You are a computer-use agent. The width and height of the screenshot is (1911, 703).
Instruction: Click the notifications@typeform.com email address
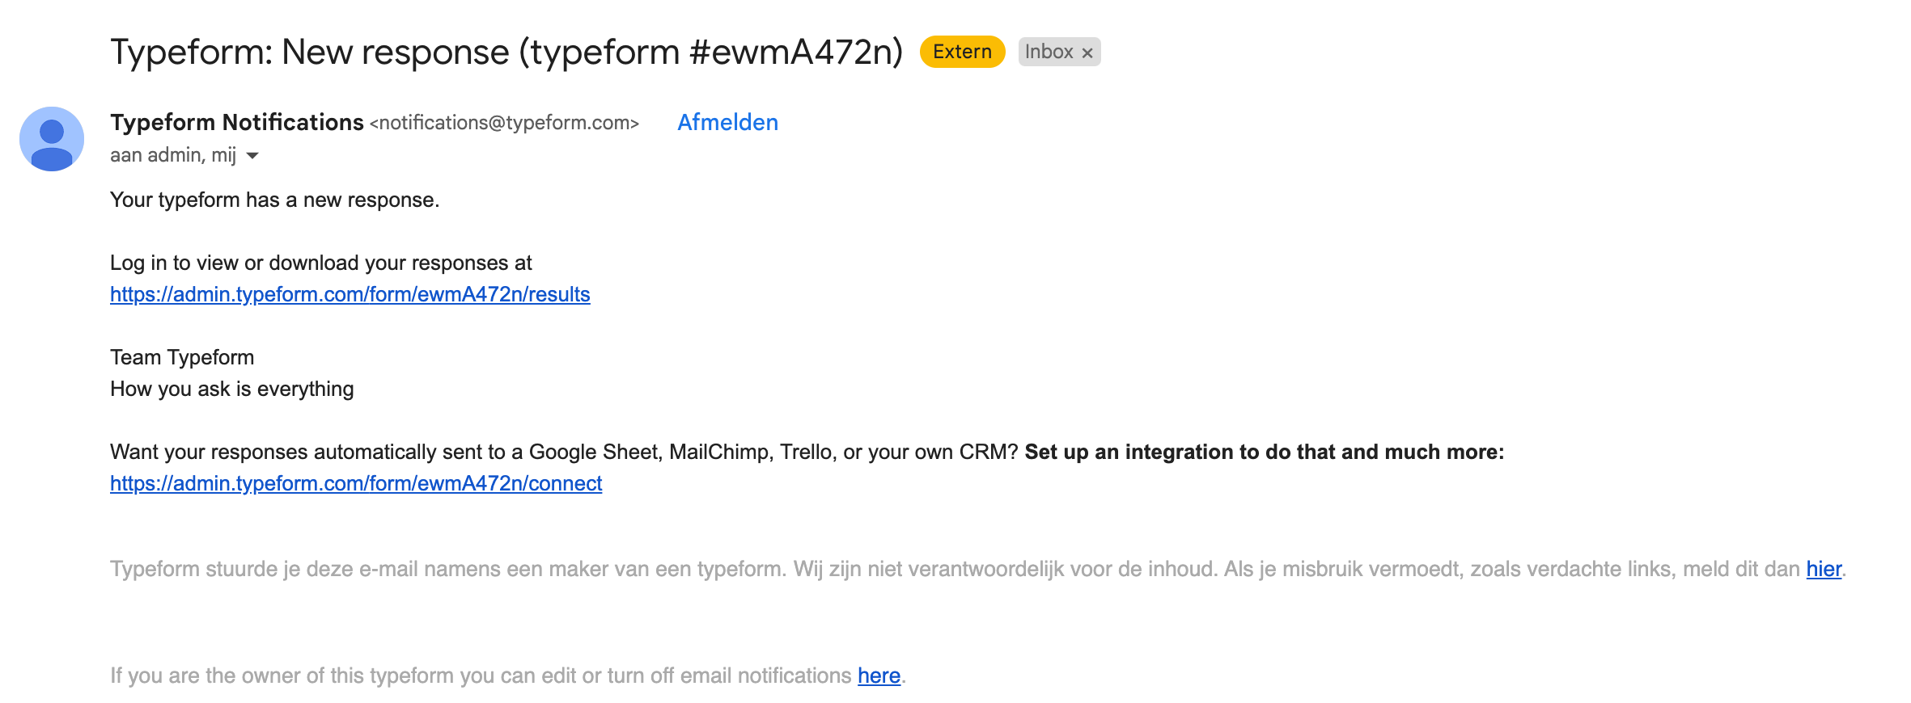505,123
